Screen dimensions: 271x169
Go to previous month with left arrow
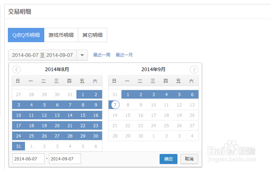pos(16,70)
